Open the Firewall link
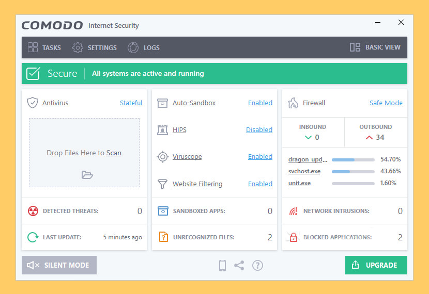This screenshot has width=429, height=294. point(314,103)
